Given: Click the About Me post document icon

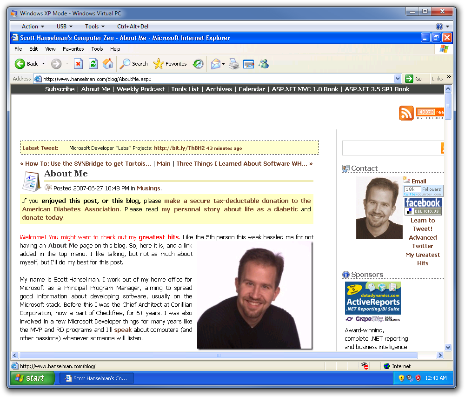Looking at the screenshot, I should point(31,181).
